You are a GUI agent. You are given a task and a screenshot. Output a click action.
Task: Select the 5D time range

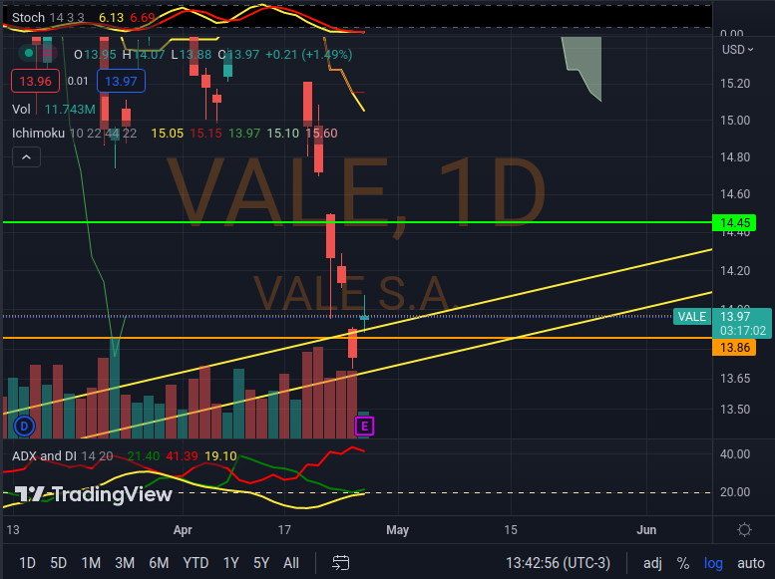58,563
